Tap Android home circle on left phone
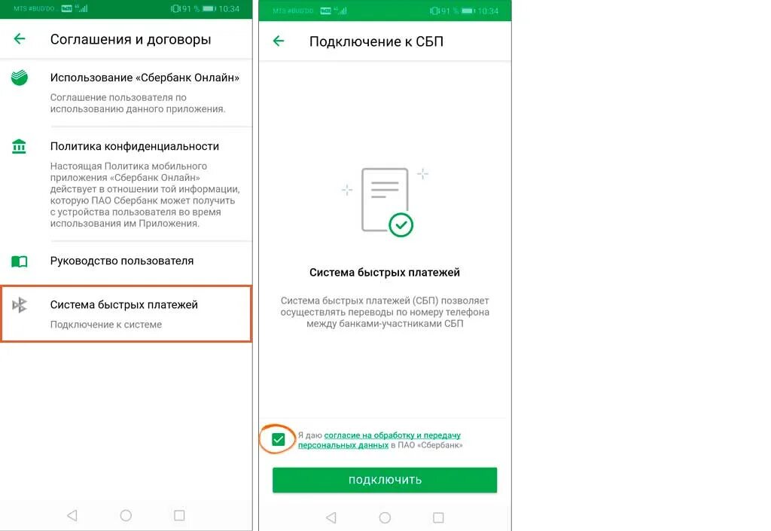This screenshot has width=771, height=531. 126,515
